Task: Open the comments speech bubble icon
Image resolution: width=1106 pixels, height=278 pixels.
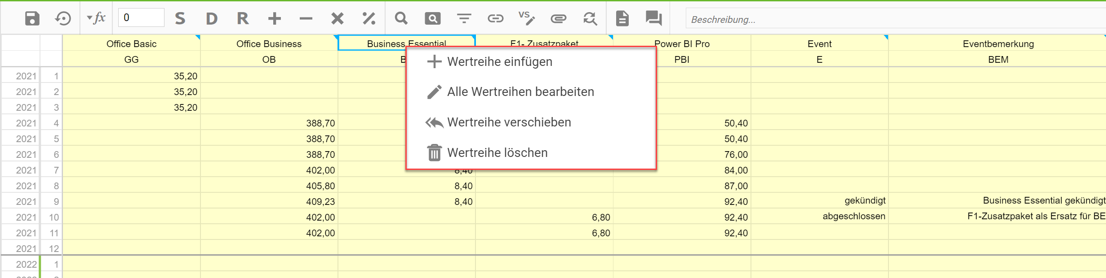Action: [x=653, y=18]
